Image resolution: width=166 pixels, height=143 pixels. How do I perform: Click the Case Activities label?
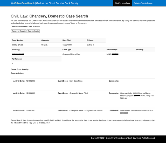17,73
